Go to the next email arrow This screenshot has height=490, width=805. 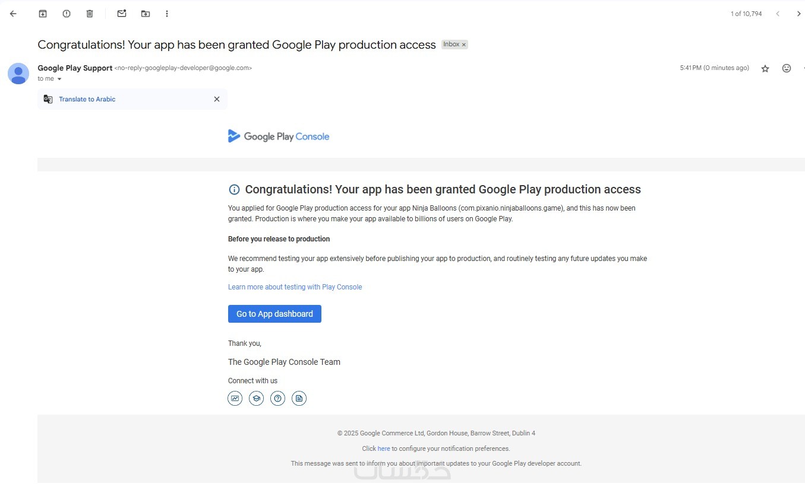pyautogui.click(x=798, y=14)
